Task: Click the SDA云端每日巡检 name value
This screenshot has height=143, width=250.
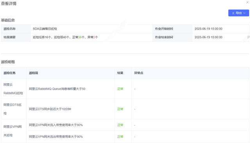Action: [45, 29]
